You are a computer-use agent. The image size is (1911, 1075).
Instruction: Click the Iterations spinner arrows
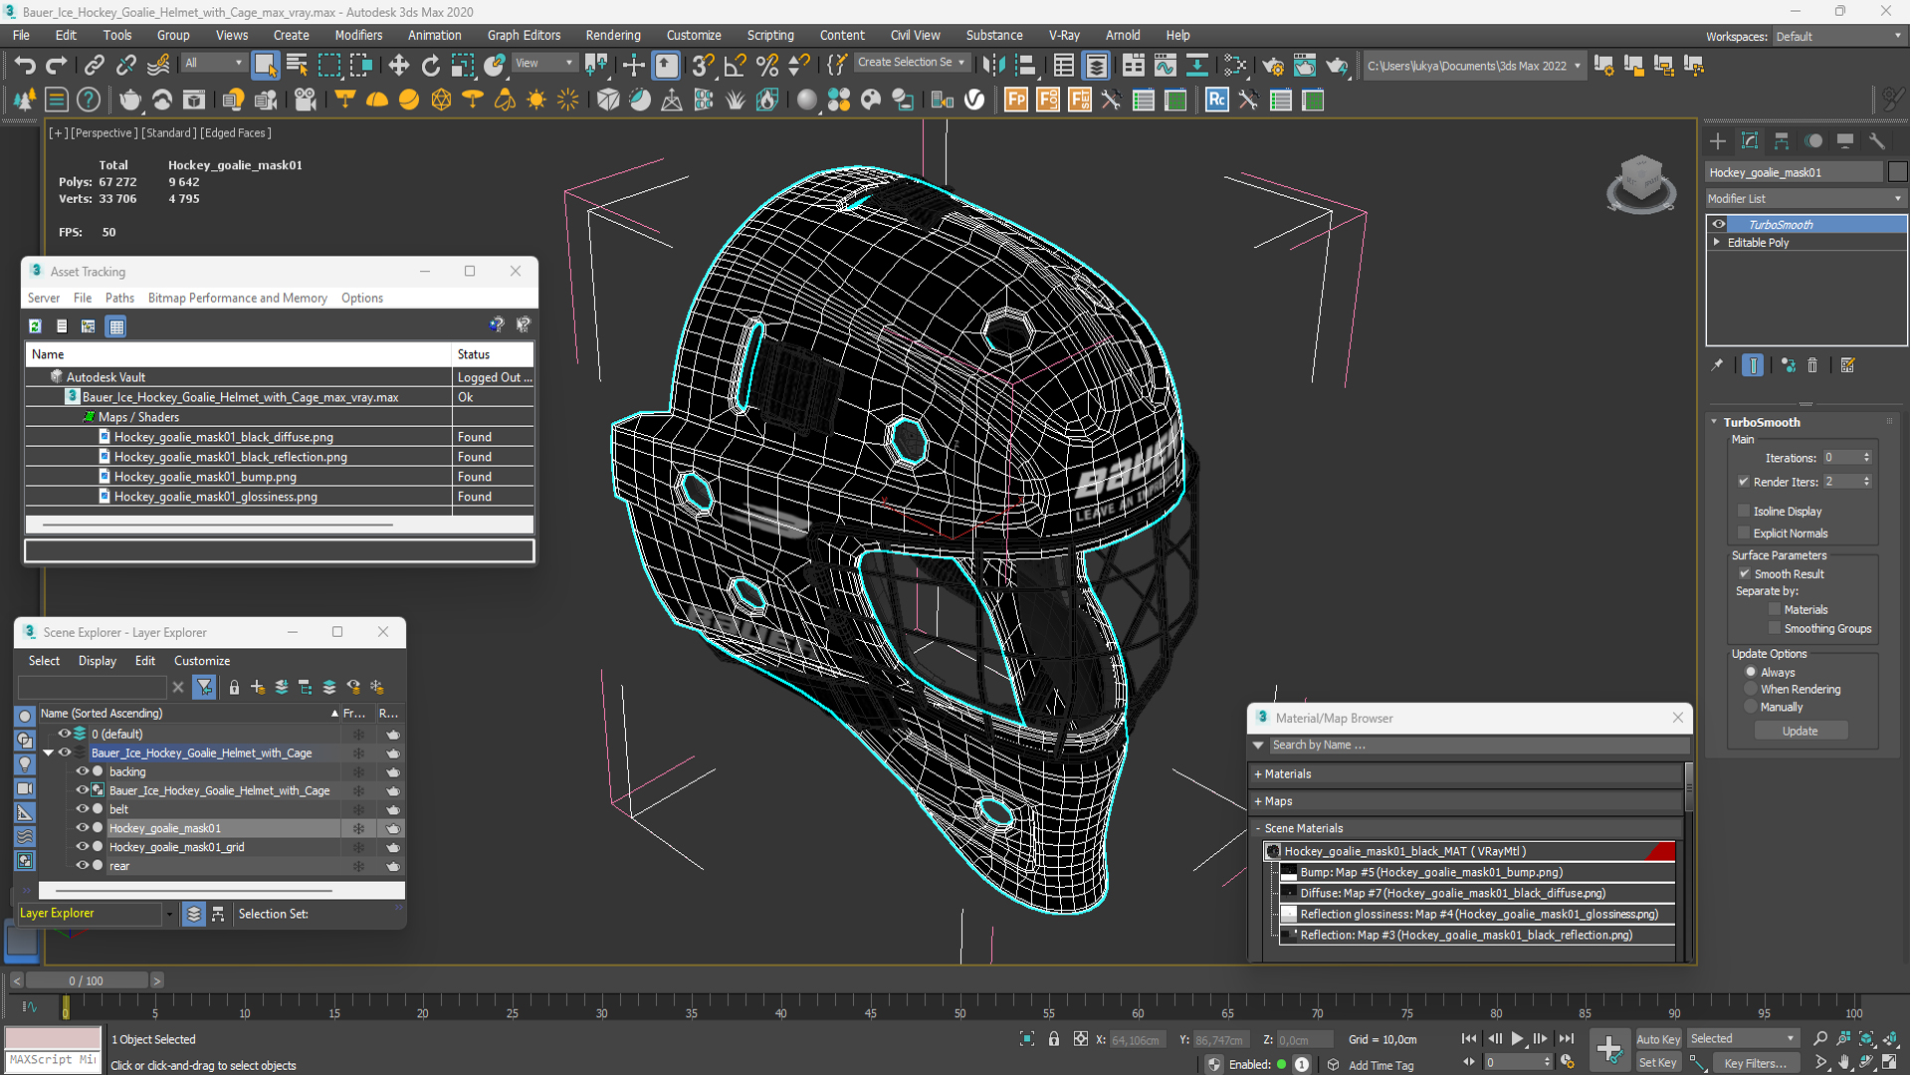[1866, 458]
